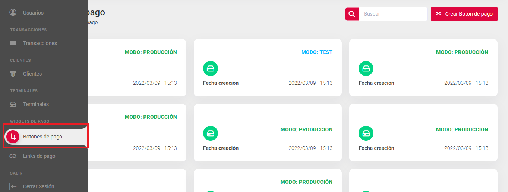Navigate to Terminales in the sidebar
Viewport: 508px width, 192px height.
tap(36, 104)
